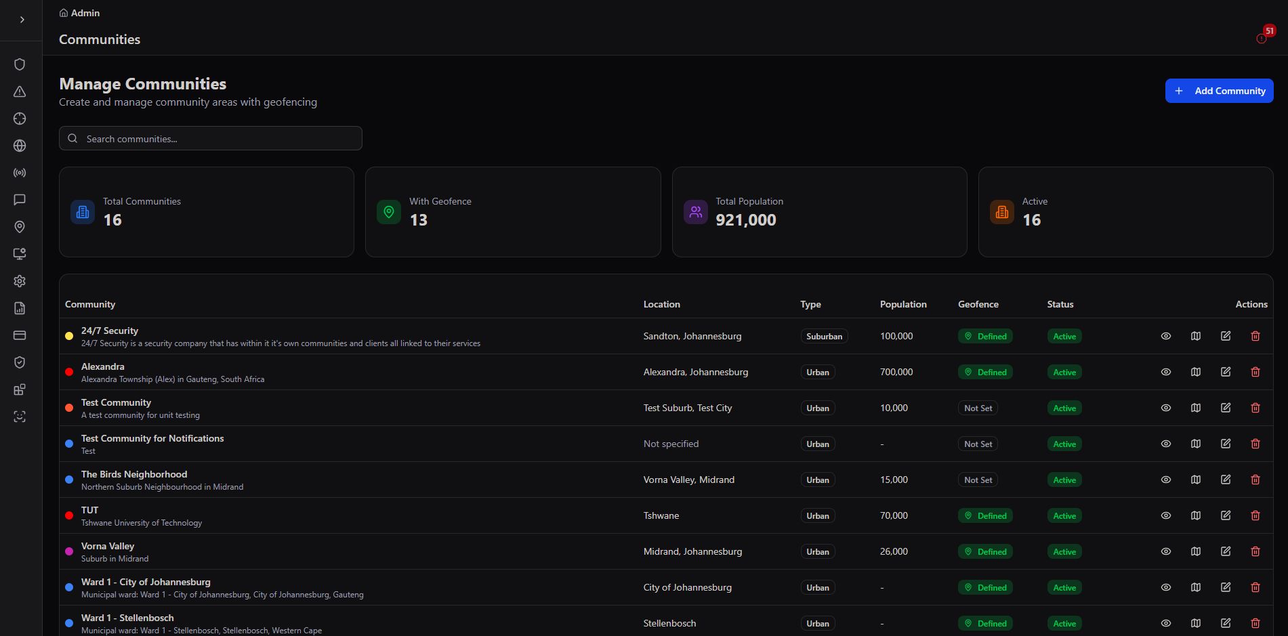Focus the Search communities field

click(211, 138)
